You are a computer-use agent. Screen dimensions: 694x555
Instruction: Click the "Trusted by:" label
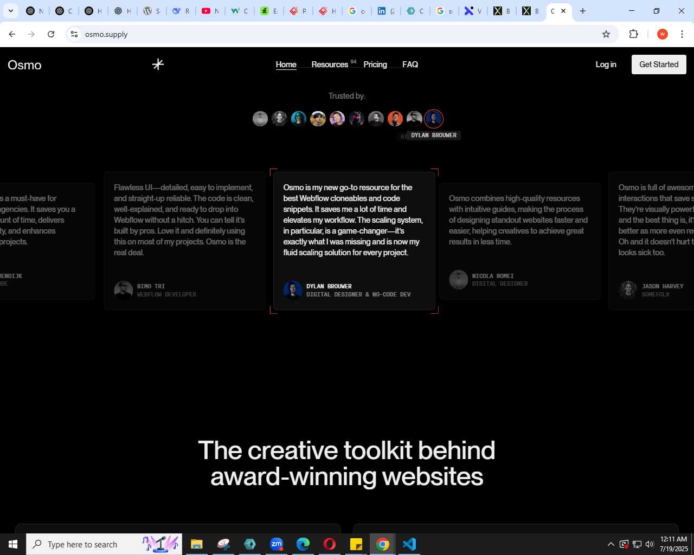point(347,96)
